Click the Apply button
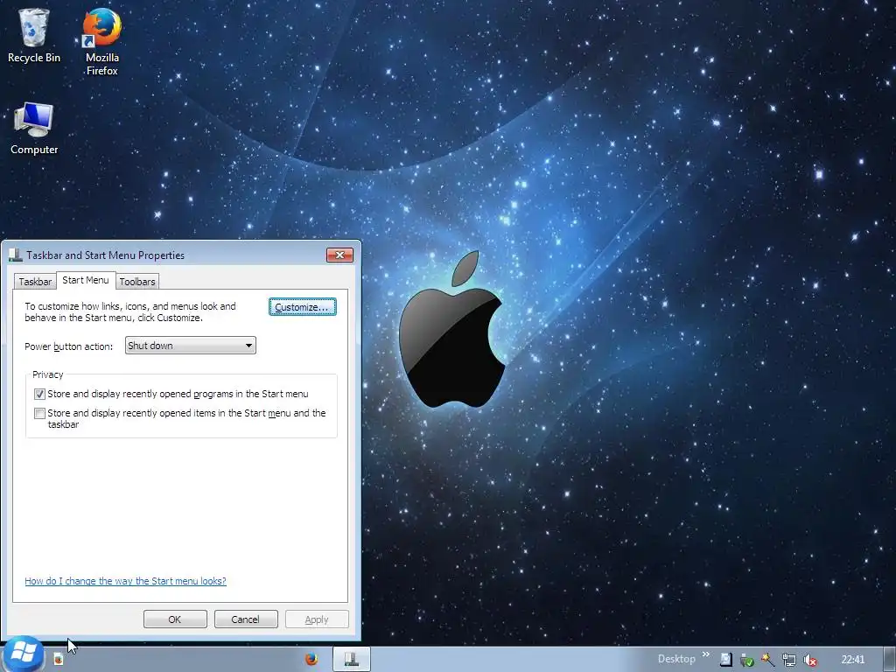This screenshot has height=672, width=896. [x=317, y=619]
